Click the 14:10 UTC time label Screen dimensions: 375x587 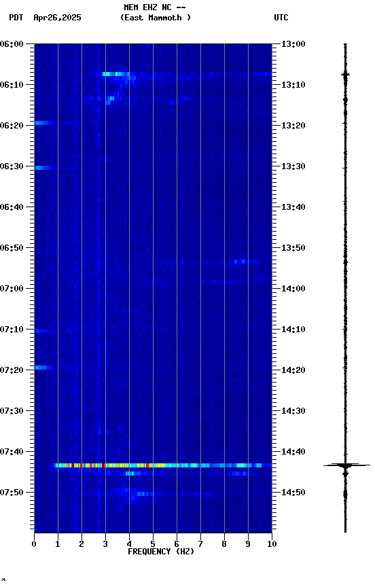[293, 330]
